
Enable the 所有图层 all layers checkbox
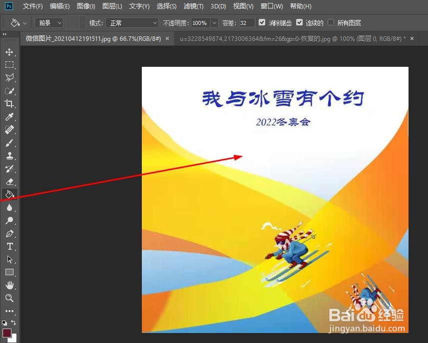[x=331, y=22]
